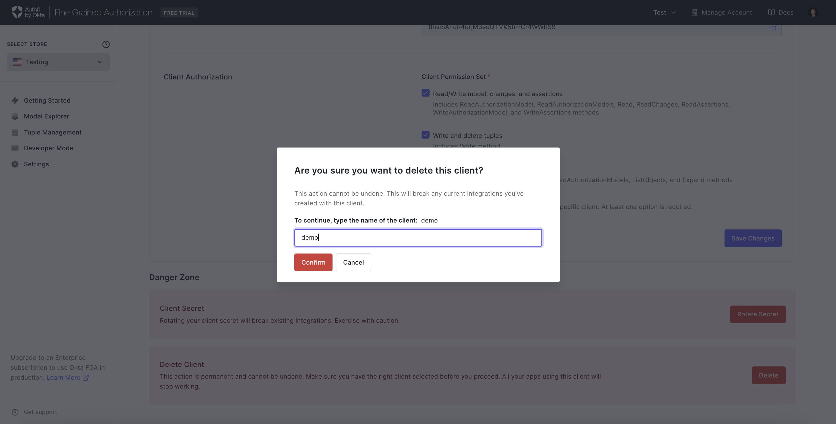This screenshot has width=836, height=424.
Task: Switch to Developer Mode
Action: point(48,148)
